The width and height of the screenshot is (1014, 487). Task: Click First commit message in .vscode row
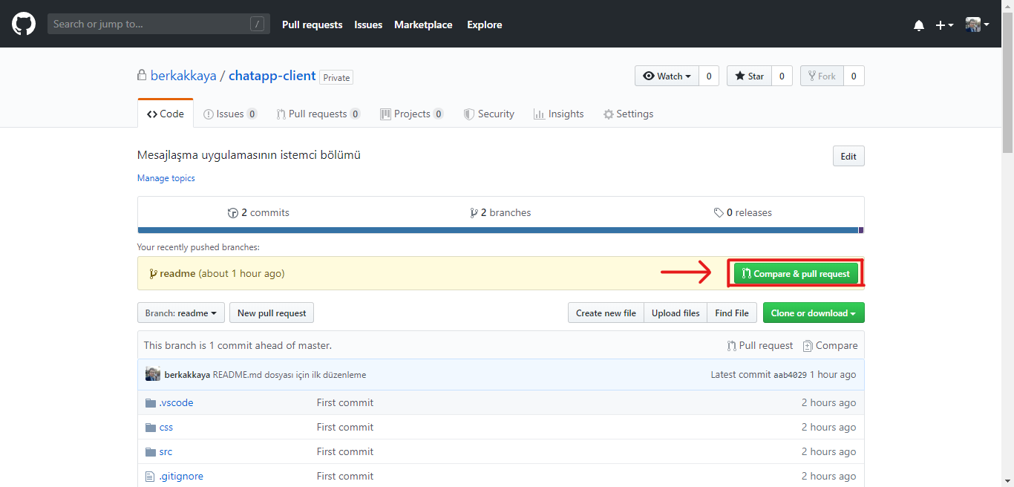pyautogui.click(x=345, y=402)
